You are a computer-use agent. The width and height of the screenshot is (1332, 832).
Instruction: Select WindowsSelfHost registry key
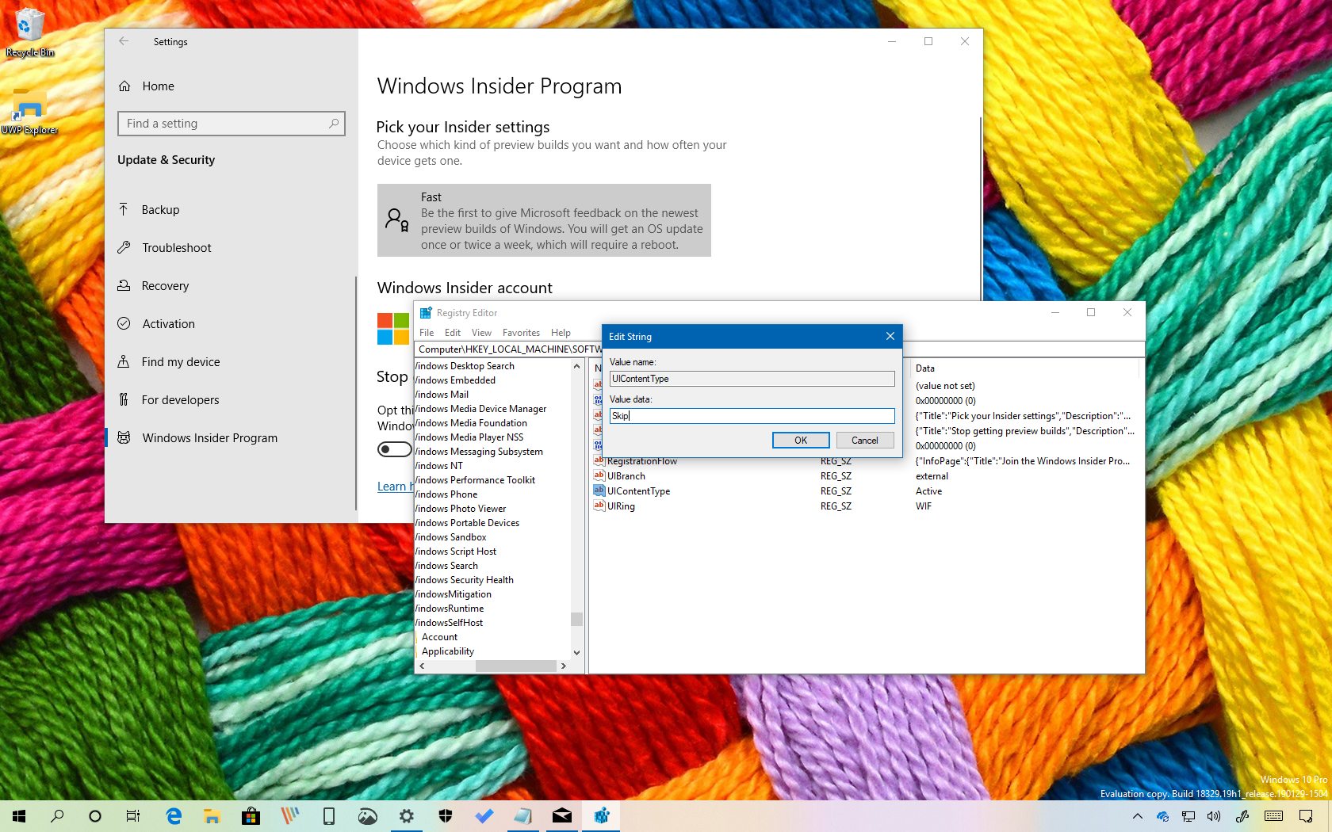point(449,623)
